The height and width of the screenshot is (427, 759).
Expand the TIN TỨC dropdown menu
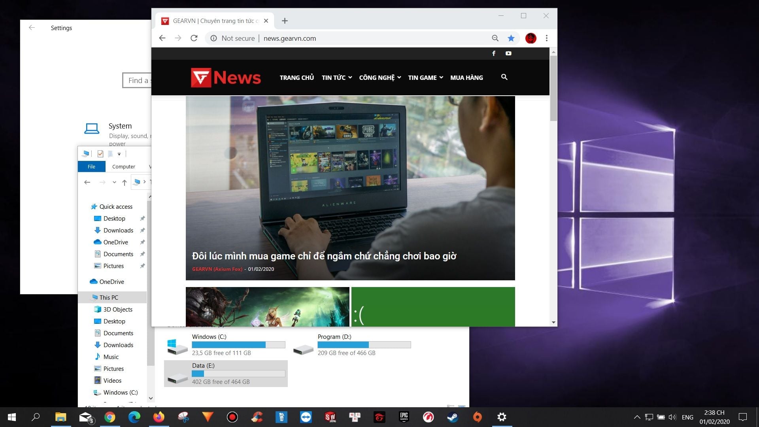click(336, 77)
